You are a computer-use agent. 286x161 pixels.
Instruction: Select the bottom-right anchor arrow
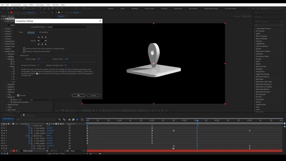46,44
